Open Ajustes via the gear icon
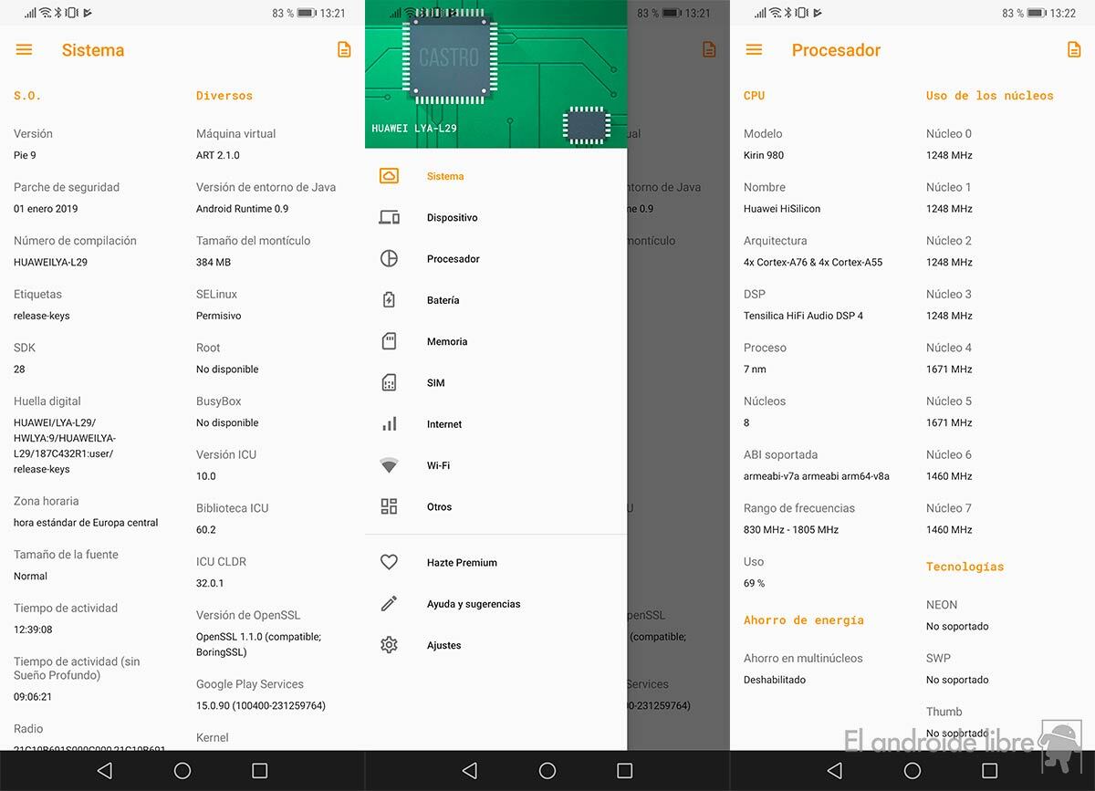The height and width of the screenshot is (791, 1095). (389, 645)
